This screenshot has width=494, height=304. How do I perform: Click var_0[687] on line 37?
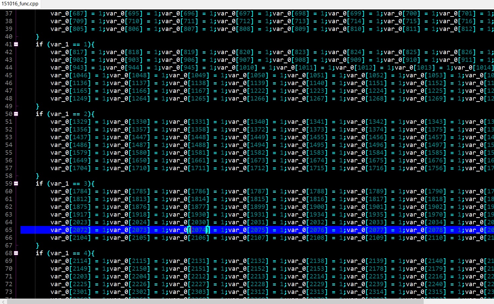69,13
